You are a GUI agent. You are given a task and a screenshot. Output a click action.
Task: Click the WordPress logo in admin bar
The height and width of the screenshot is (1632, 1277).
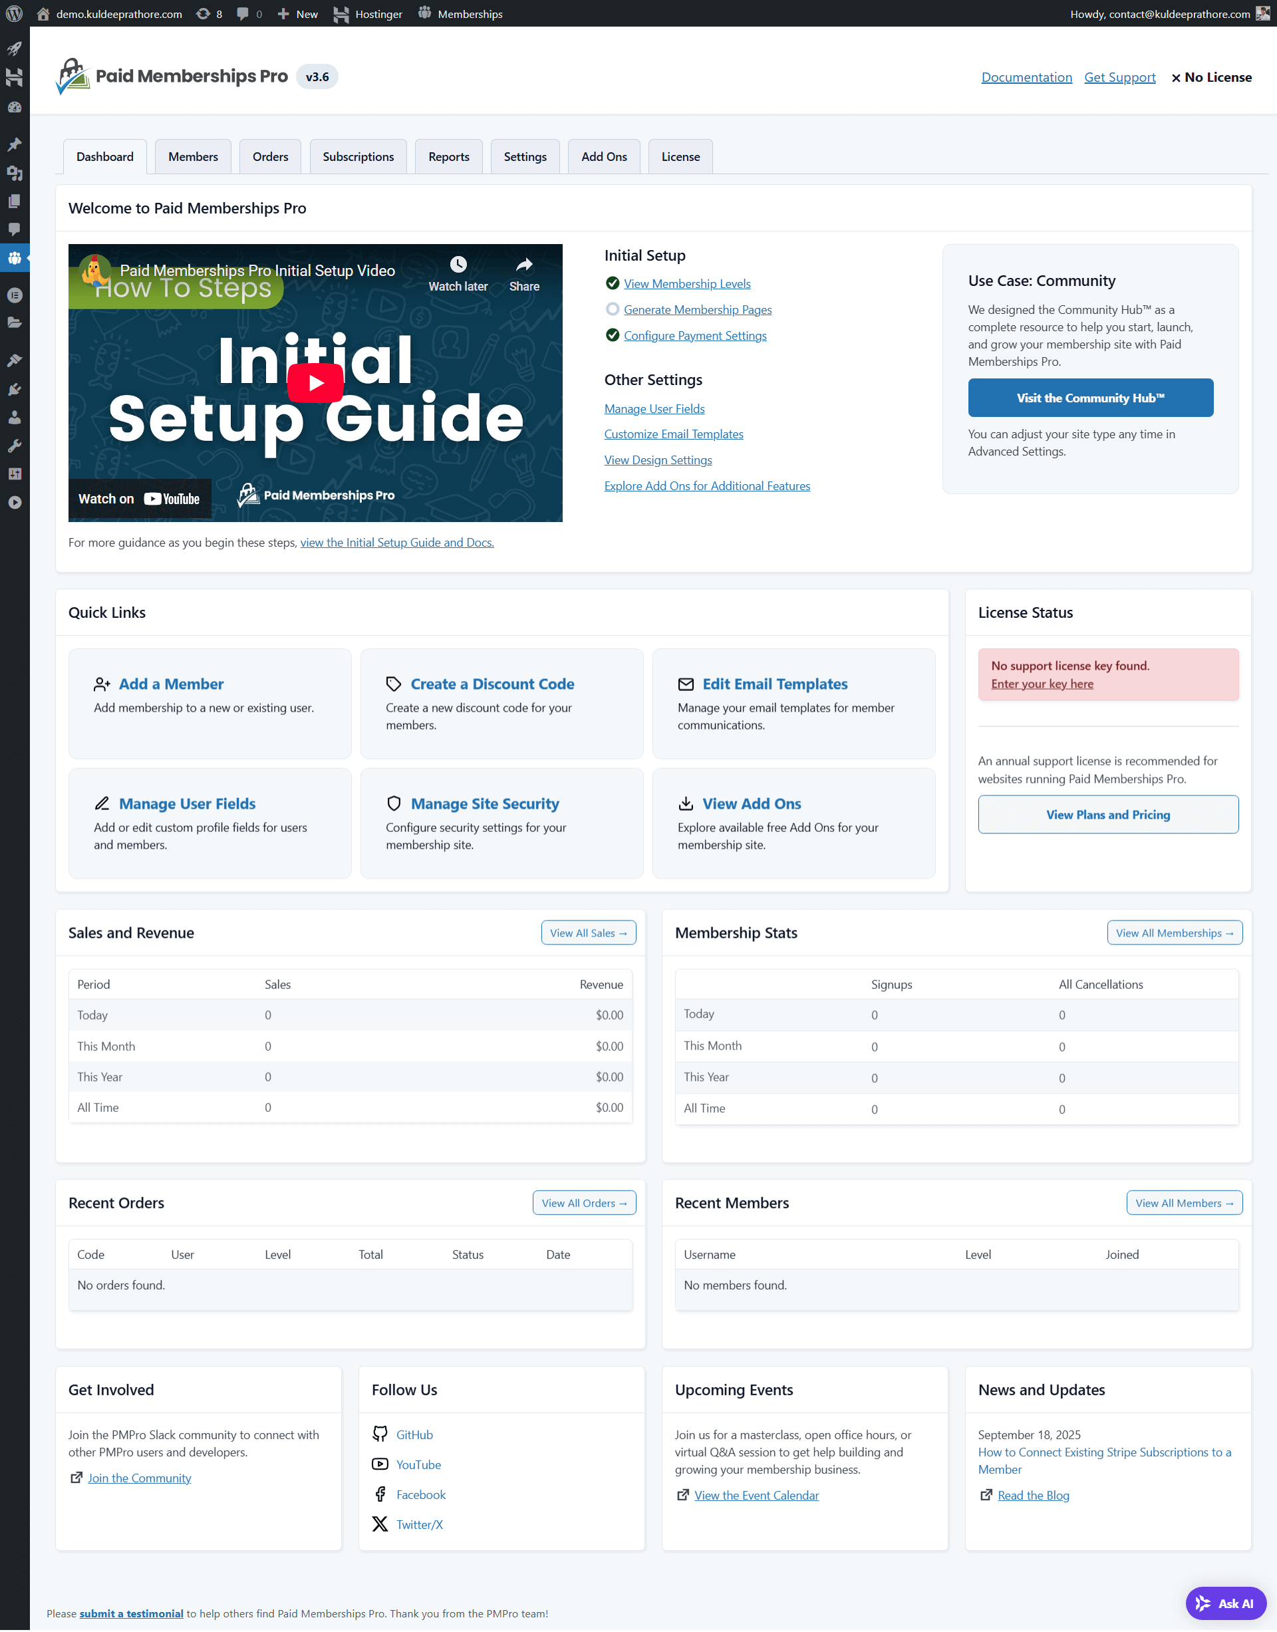(x=14, y=13)
